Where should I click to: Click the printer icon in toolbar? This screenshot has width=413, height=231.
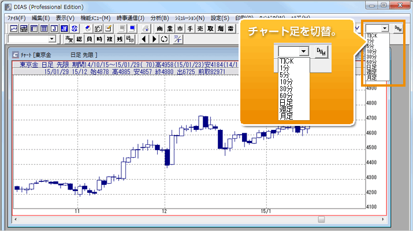coord(144,28)
